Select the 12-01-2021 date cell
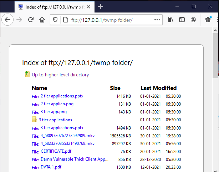This screenshot has width=219, height=172. pyautogui.click(x=151, y=167)
